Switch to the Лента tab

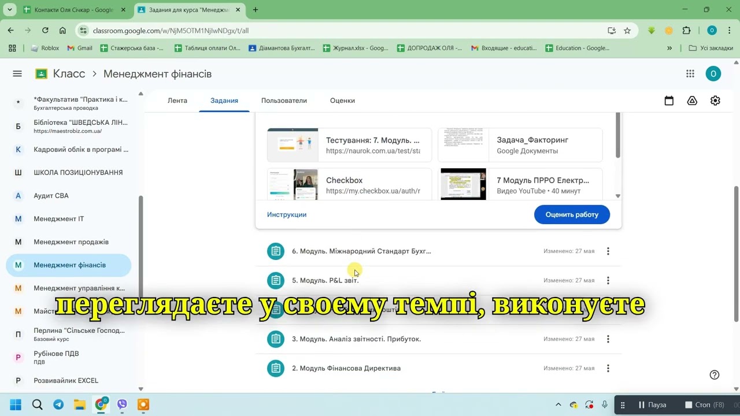click(x=177, y=101)
